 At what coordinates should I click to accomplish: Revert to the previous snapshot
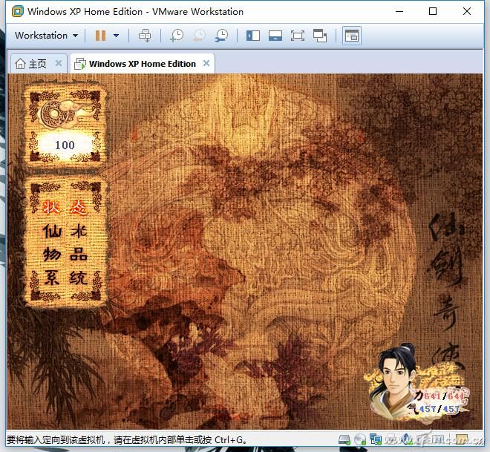(199, 36)
